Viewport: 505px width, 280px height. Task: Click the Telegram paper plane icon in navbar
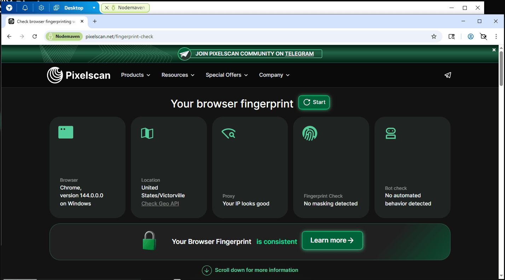click(x=448, y=75)
